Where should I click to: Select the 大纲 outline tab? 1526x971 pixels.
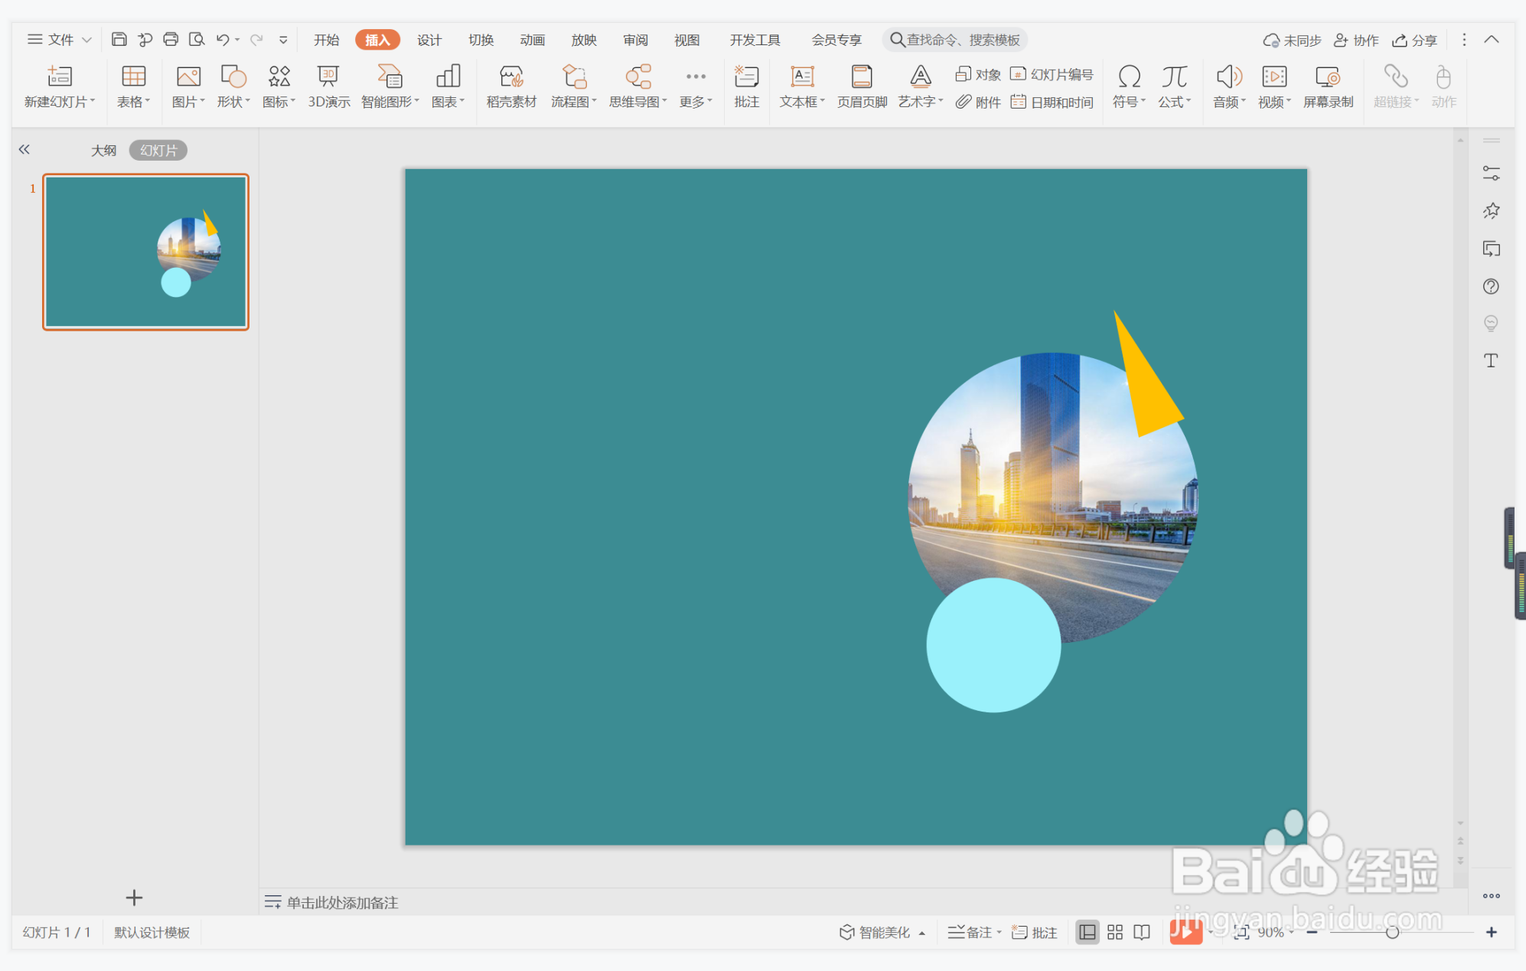103,150
